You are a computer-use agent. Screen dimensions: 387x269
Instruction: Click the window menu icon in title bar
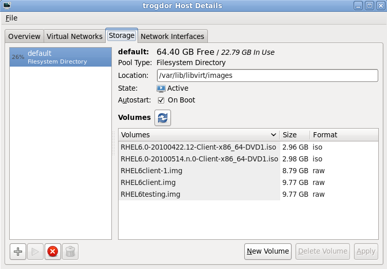tap(7, 6)
